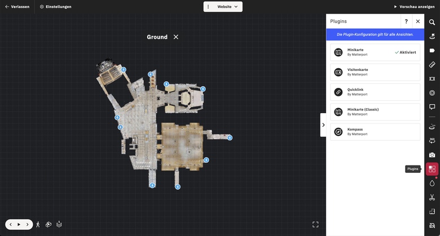Open the camera photo capture tool
The image size is (440, 236).
click(432, 155)
